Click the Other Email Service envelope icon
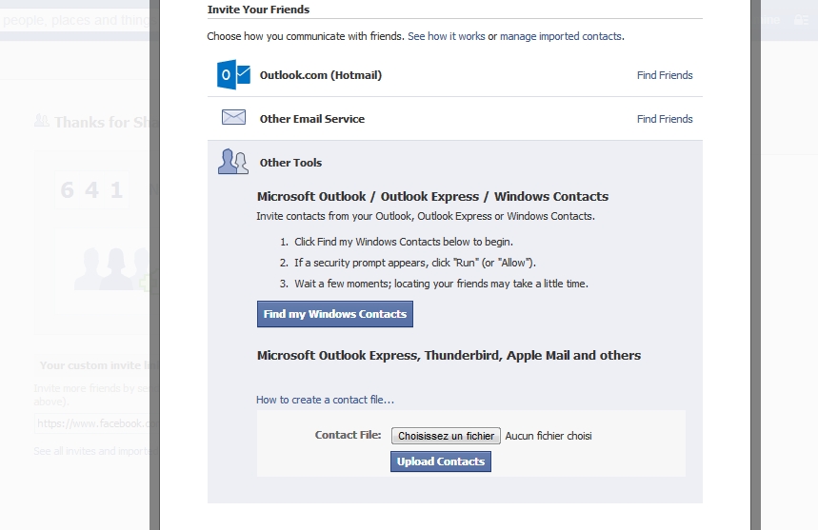 233,117
